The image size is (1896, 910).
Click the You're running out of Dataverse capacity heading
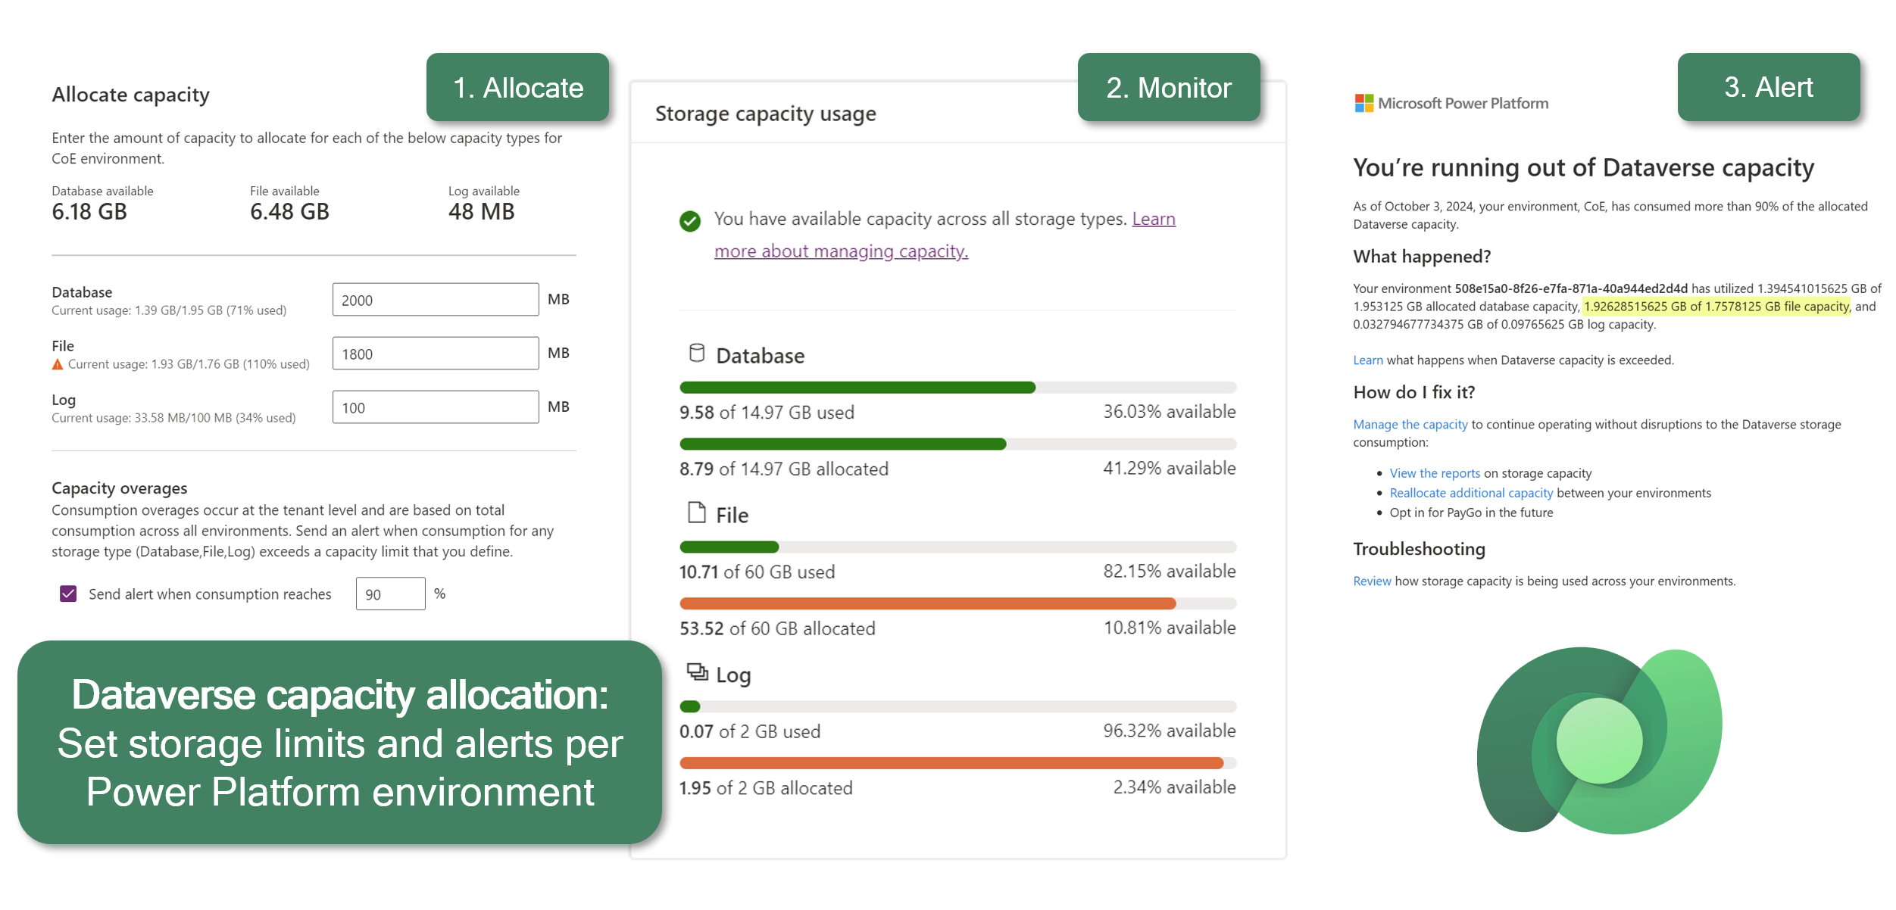[1584, 167]
